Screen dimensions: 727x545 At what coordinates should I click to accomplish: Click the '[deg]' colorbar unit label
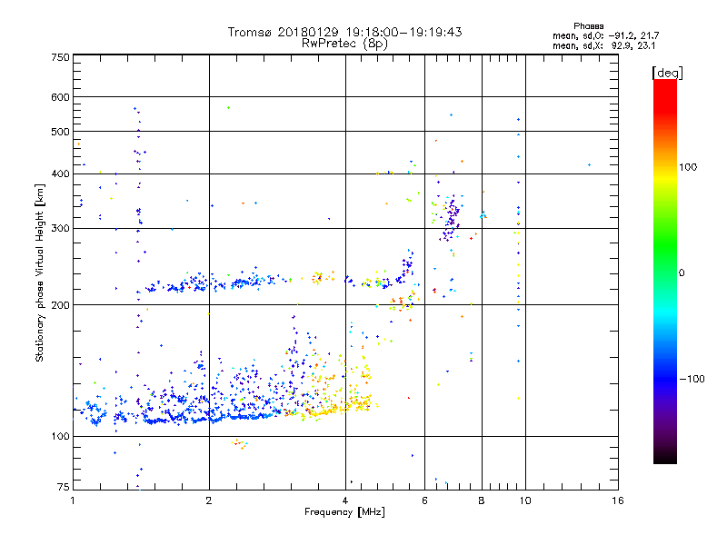coord(667,73)
